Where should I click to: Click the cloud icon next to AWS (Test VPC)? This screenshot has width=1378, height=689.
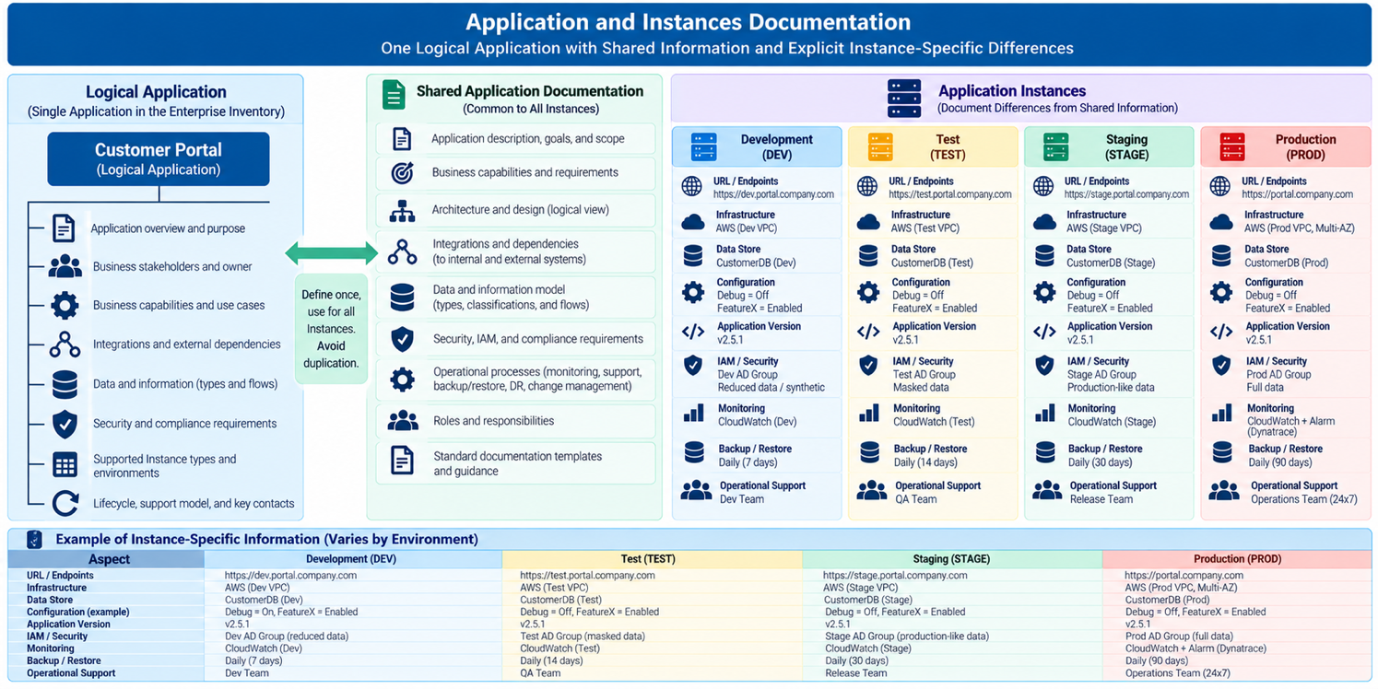click(868, 221)
